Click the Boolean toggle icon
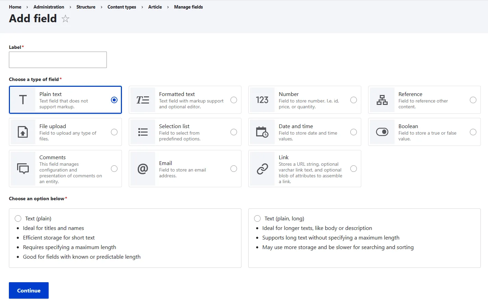The height and width of the screenshot is (301, 488). pyautogui.click(x=382, y=132)
